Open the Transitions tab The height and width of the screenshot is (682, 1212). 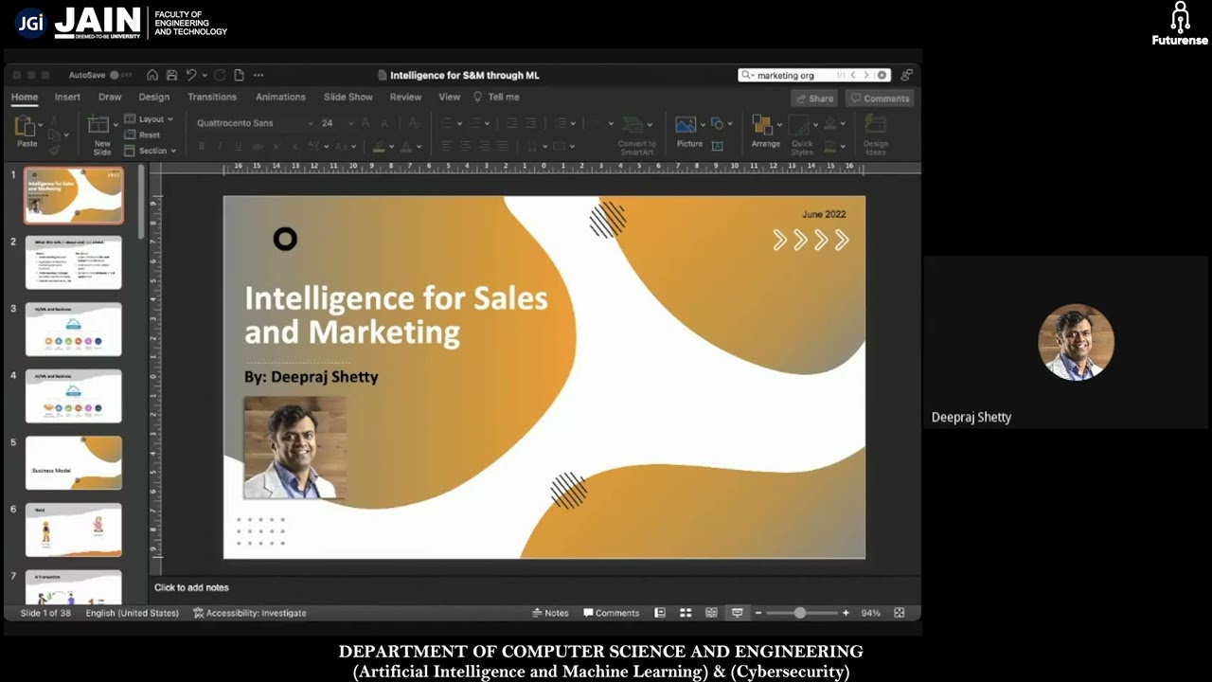[212, 97]
